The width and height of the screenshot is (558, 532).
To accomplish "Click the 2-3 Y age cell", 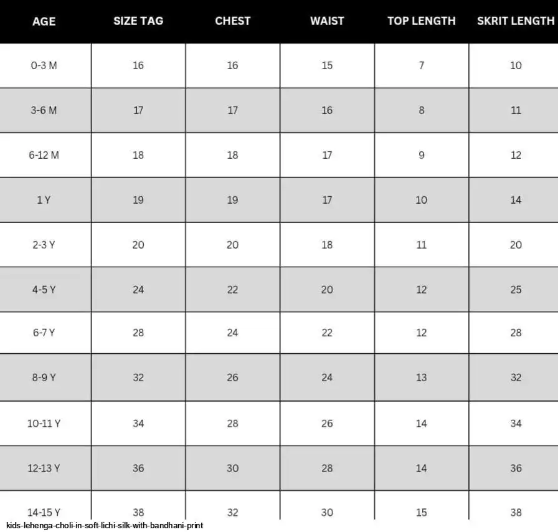I will (x=44, y=245).
